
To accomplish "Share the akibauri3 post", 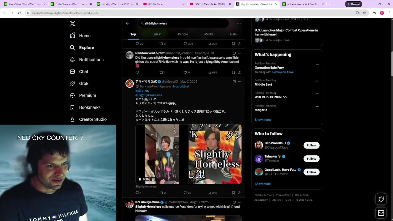I will pyautogui.click(x=239, y=193).
